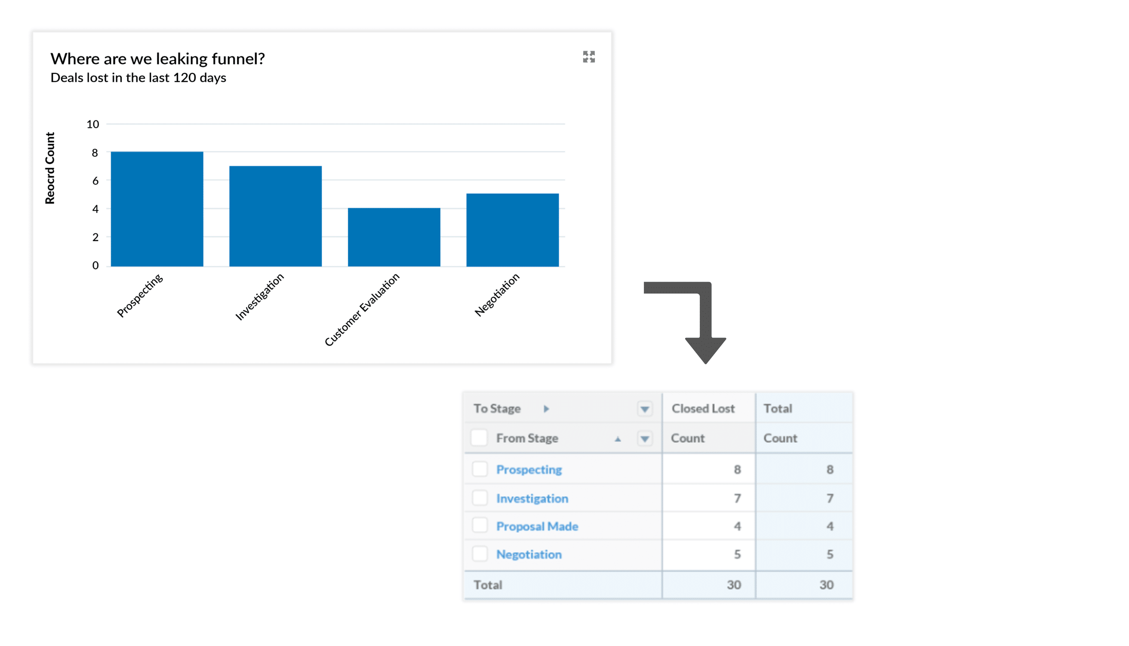The image size is (1129, 646).
Task: Click the Prospecting bar in the chart
Action: click(x=157, y=209)
